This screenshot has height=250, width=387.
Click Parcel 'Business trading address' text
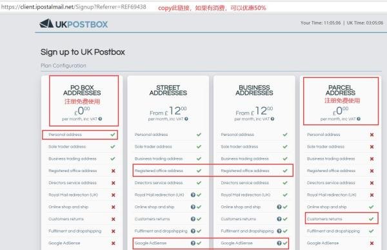coord(331,159)
